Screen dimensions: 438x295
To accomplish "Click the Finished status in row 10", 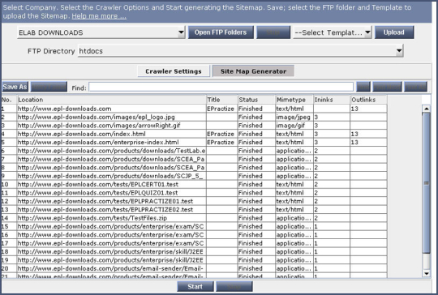I will tap(256, 184).
